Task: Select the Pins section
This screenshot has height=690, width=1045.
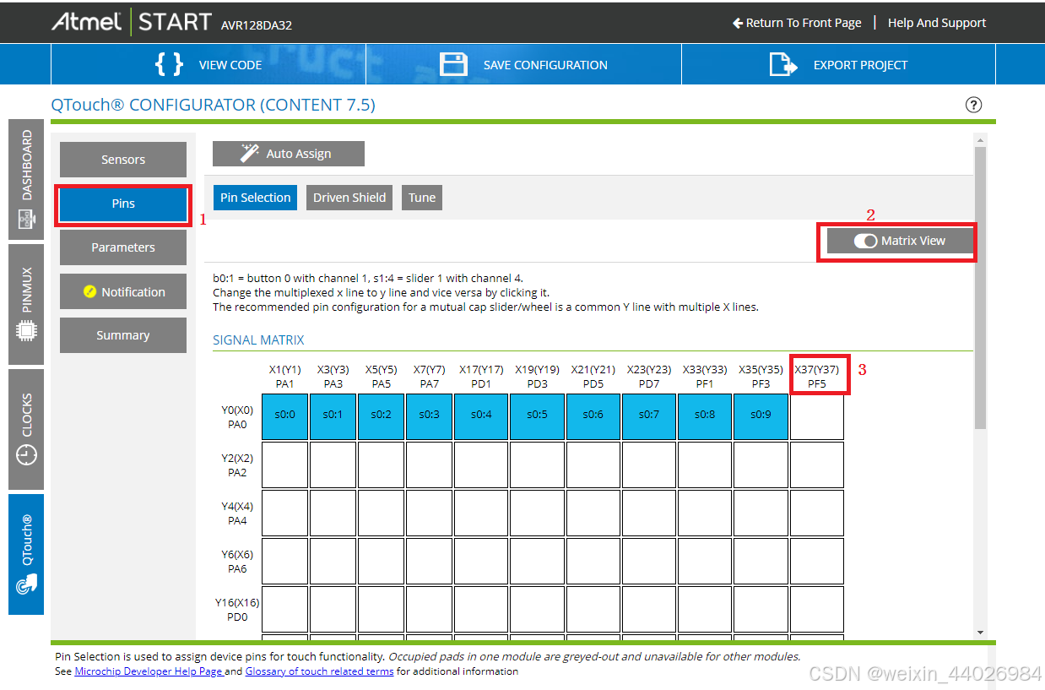Action: pyautogui.click(x=123, y=204)
